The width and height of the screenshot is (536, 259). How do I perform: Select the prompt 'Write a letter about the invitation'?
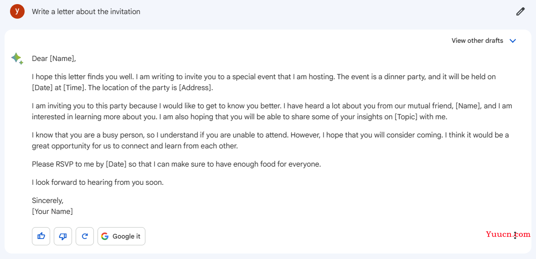coord(86,11)
